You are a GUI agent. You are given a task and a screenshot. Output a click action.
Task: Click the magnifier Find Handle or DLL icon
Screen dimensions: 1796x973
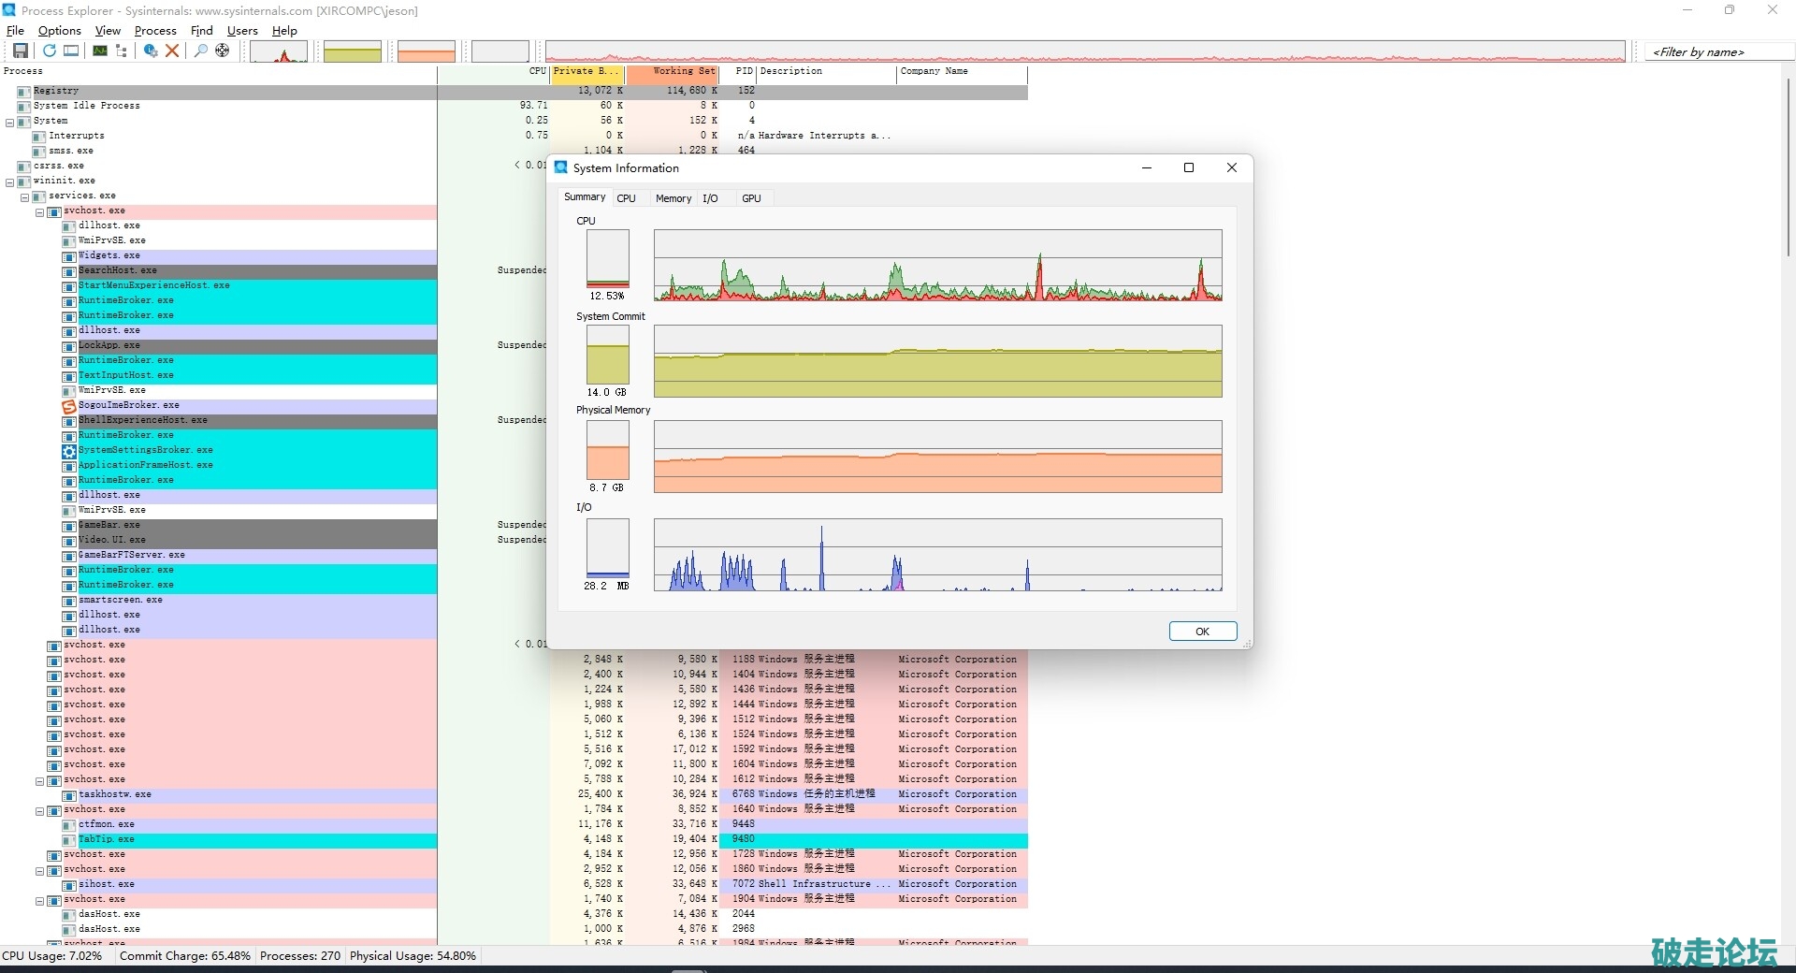click(200, 51)
